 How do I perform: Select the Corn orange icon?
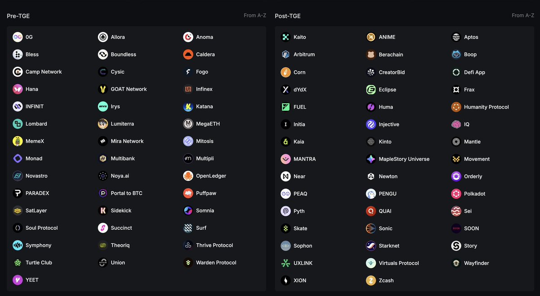(286, 72)
